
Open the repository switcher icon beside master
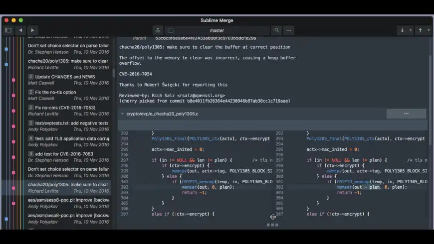pos(170,30)
